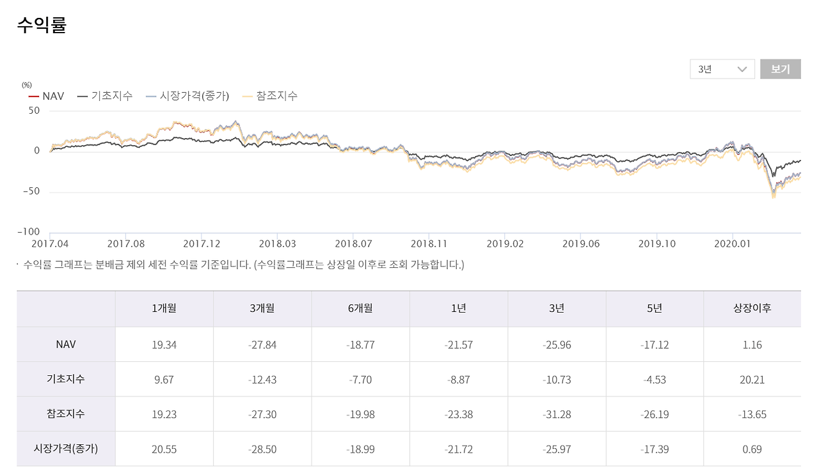Click the 수익률 section heading
The height and width of the screenshot is (475, 819).
(42, 25)
